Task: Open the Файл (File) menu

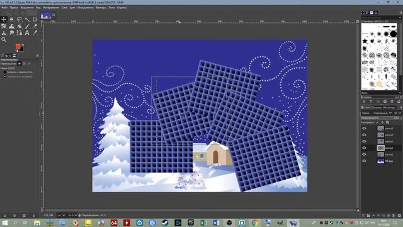Action: click(x=4, y=8)
